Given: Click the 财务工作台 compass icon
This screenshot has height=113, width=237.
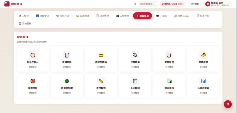Looking at the screenshot, I should tap(33, 55).
